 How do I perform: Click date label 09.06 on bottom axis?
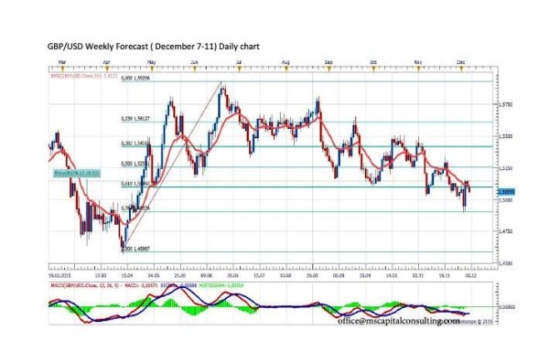[207, 276]
